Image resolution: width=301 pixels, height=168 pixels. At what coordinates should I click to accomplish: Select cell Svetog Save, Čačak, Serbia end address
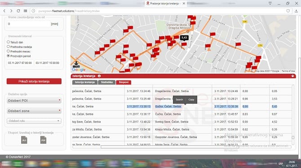pos(182,122)
